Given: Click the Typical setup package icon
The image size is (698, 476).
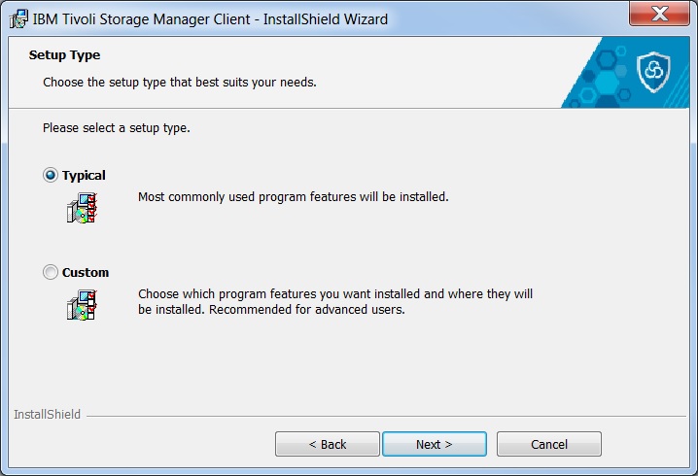Looking at the screenshot, I should tap(82, 208).
